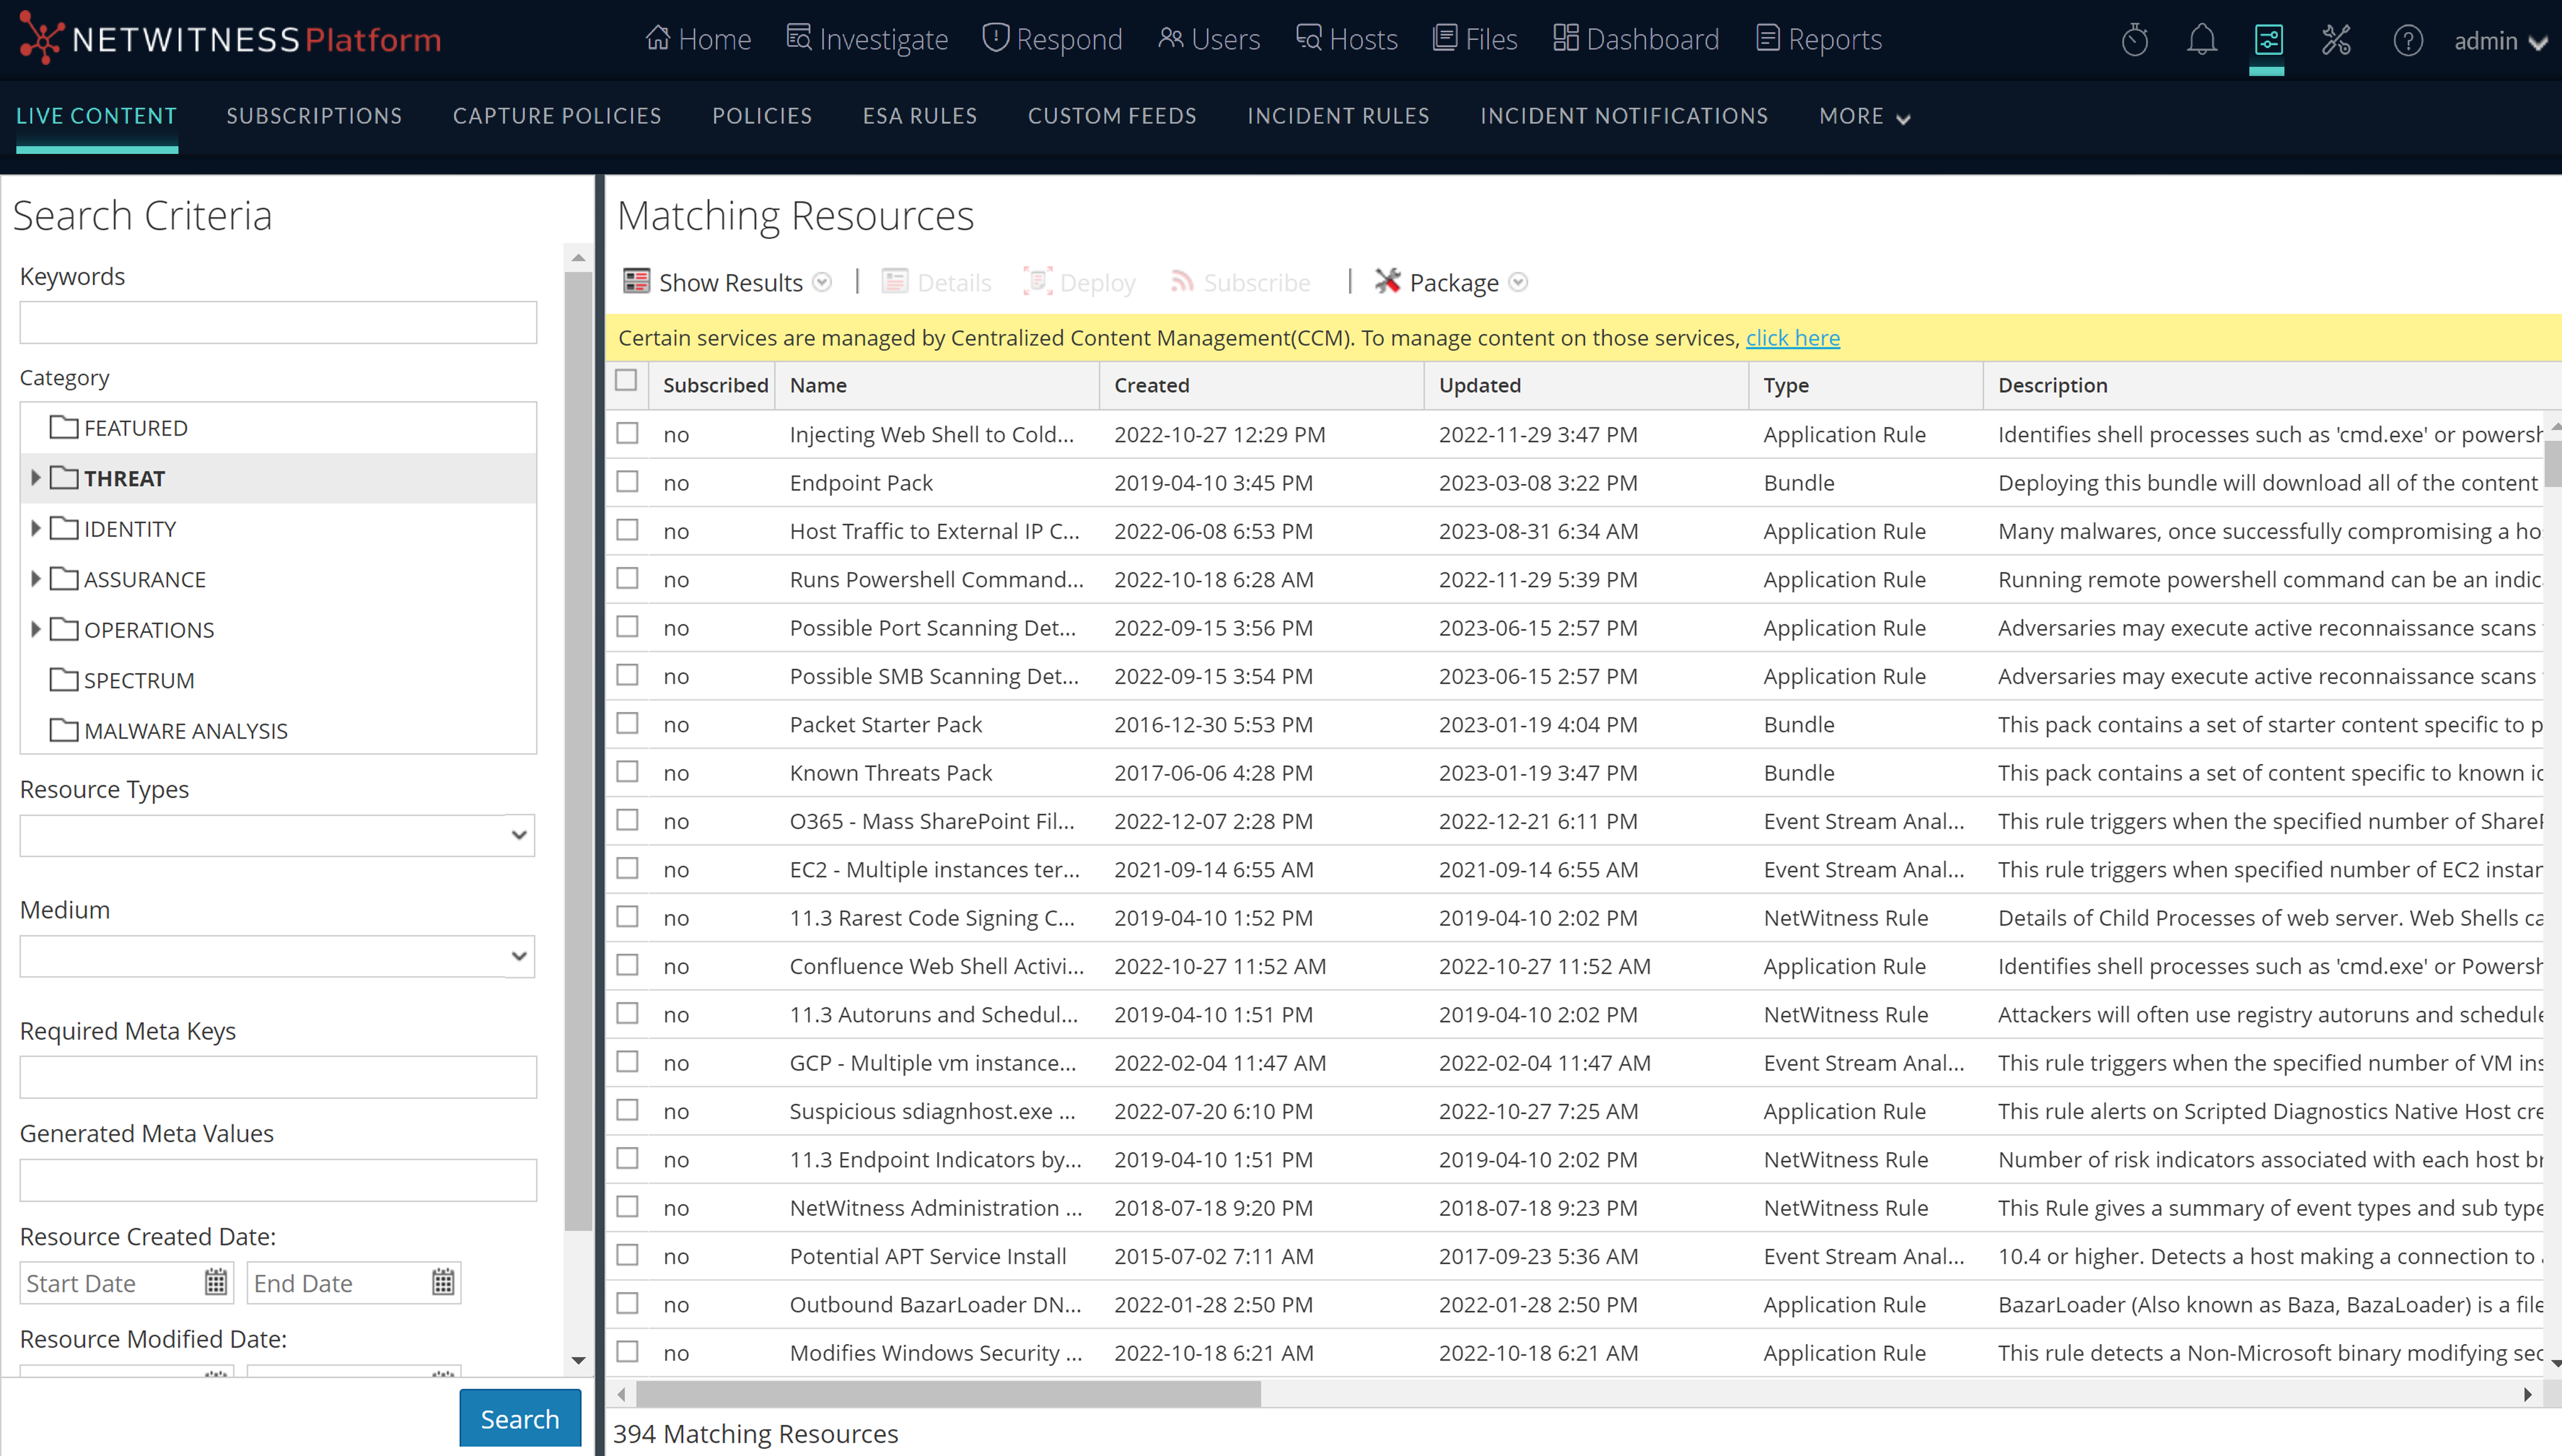Open the Help question mark icon
Viewport: 2562px width, 1456px height.
click(x=2408, y=40)
